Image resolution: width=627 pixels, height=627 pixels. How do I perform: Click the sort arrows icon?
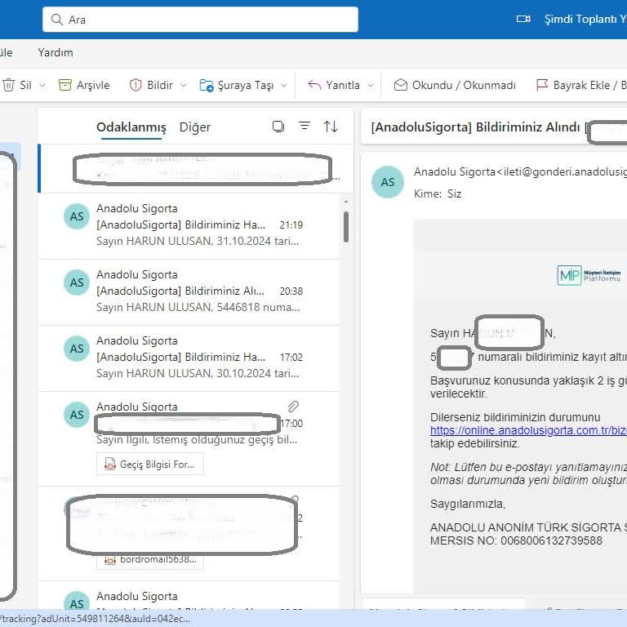(331, 127)
